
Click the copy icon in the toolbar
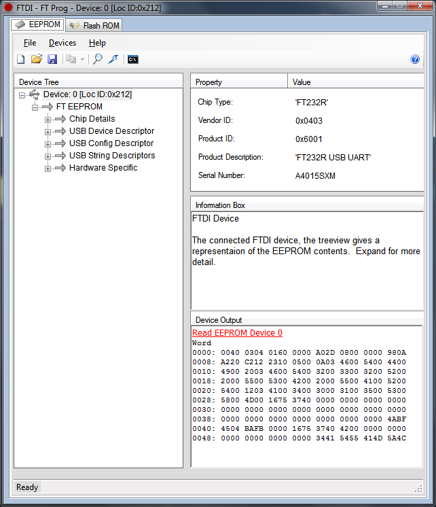coord(71,59)
